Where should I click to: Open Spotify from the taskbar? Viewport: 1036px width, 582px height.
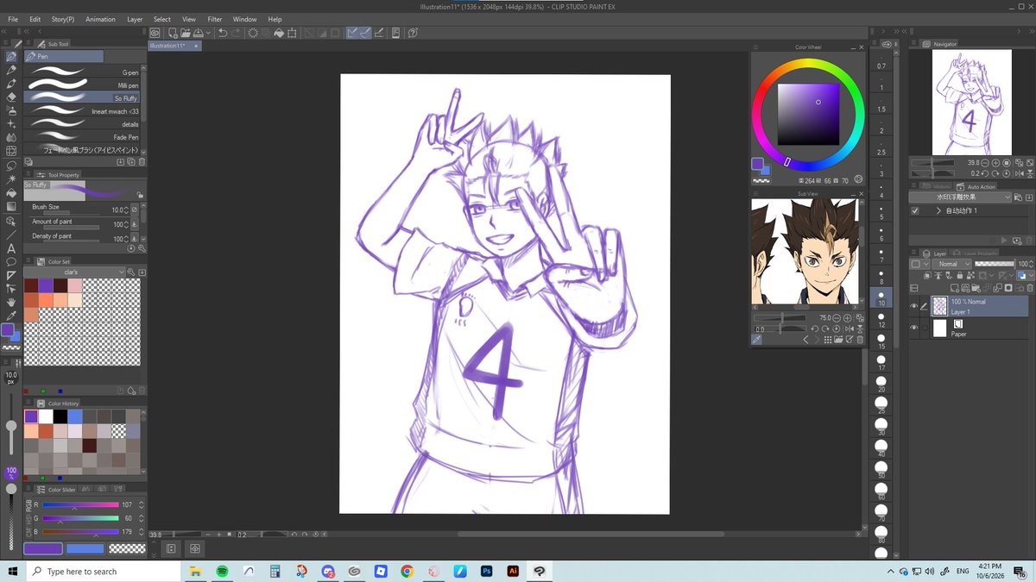click(222, 571)
